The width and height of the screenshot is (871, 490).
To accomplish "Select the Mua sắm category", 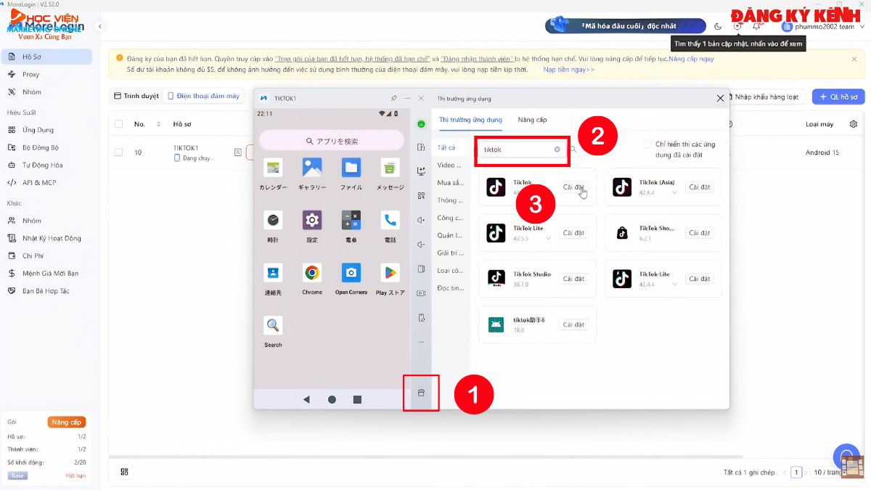I will [x=450, y=183].
